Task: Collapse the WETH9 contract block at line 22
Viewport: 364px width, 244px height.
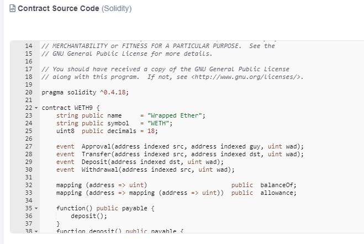Action: [x=35, y=107]
